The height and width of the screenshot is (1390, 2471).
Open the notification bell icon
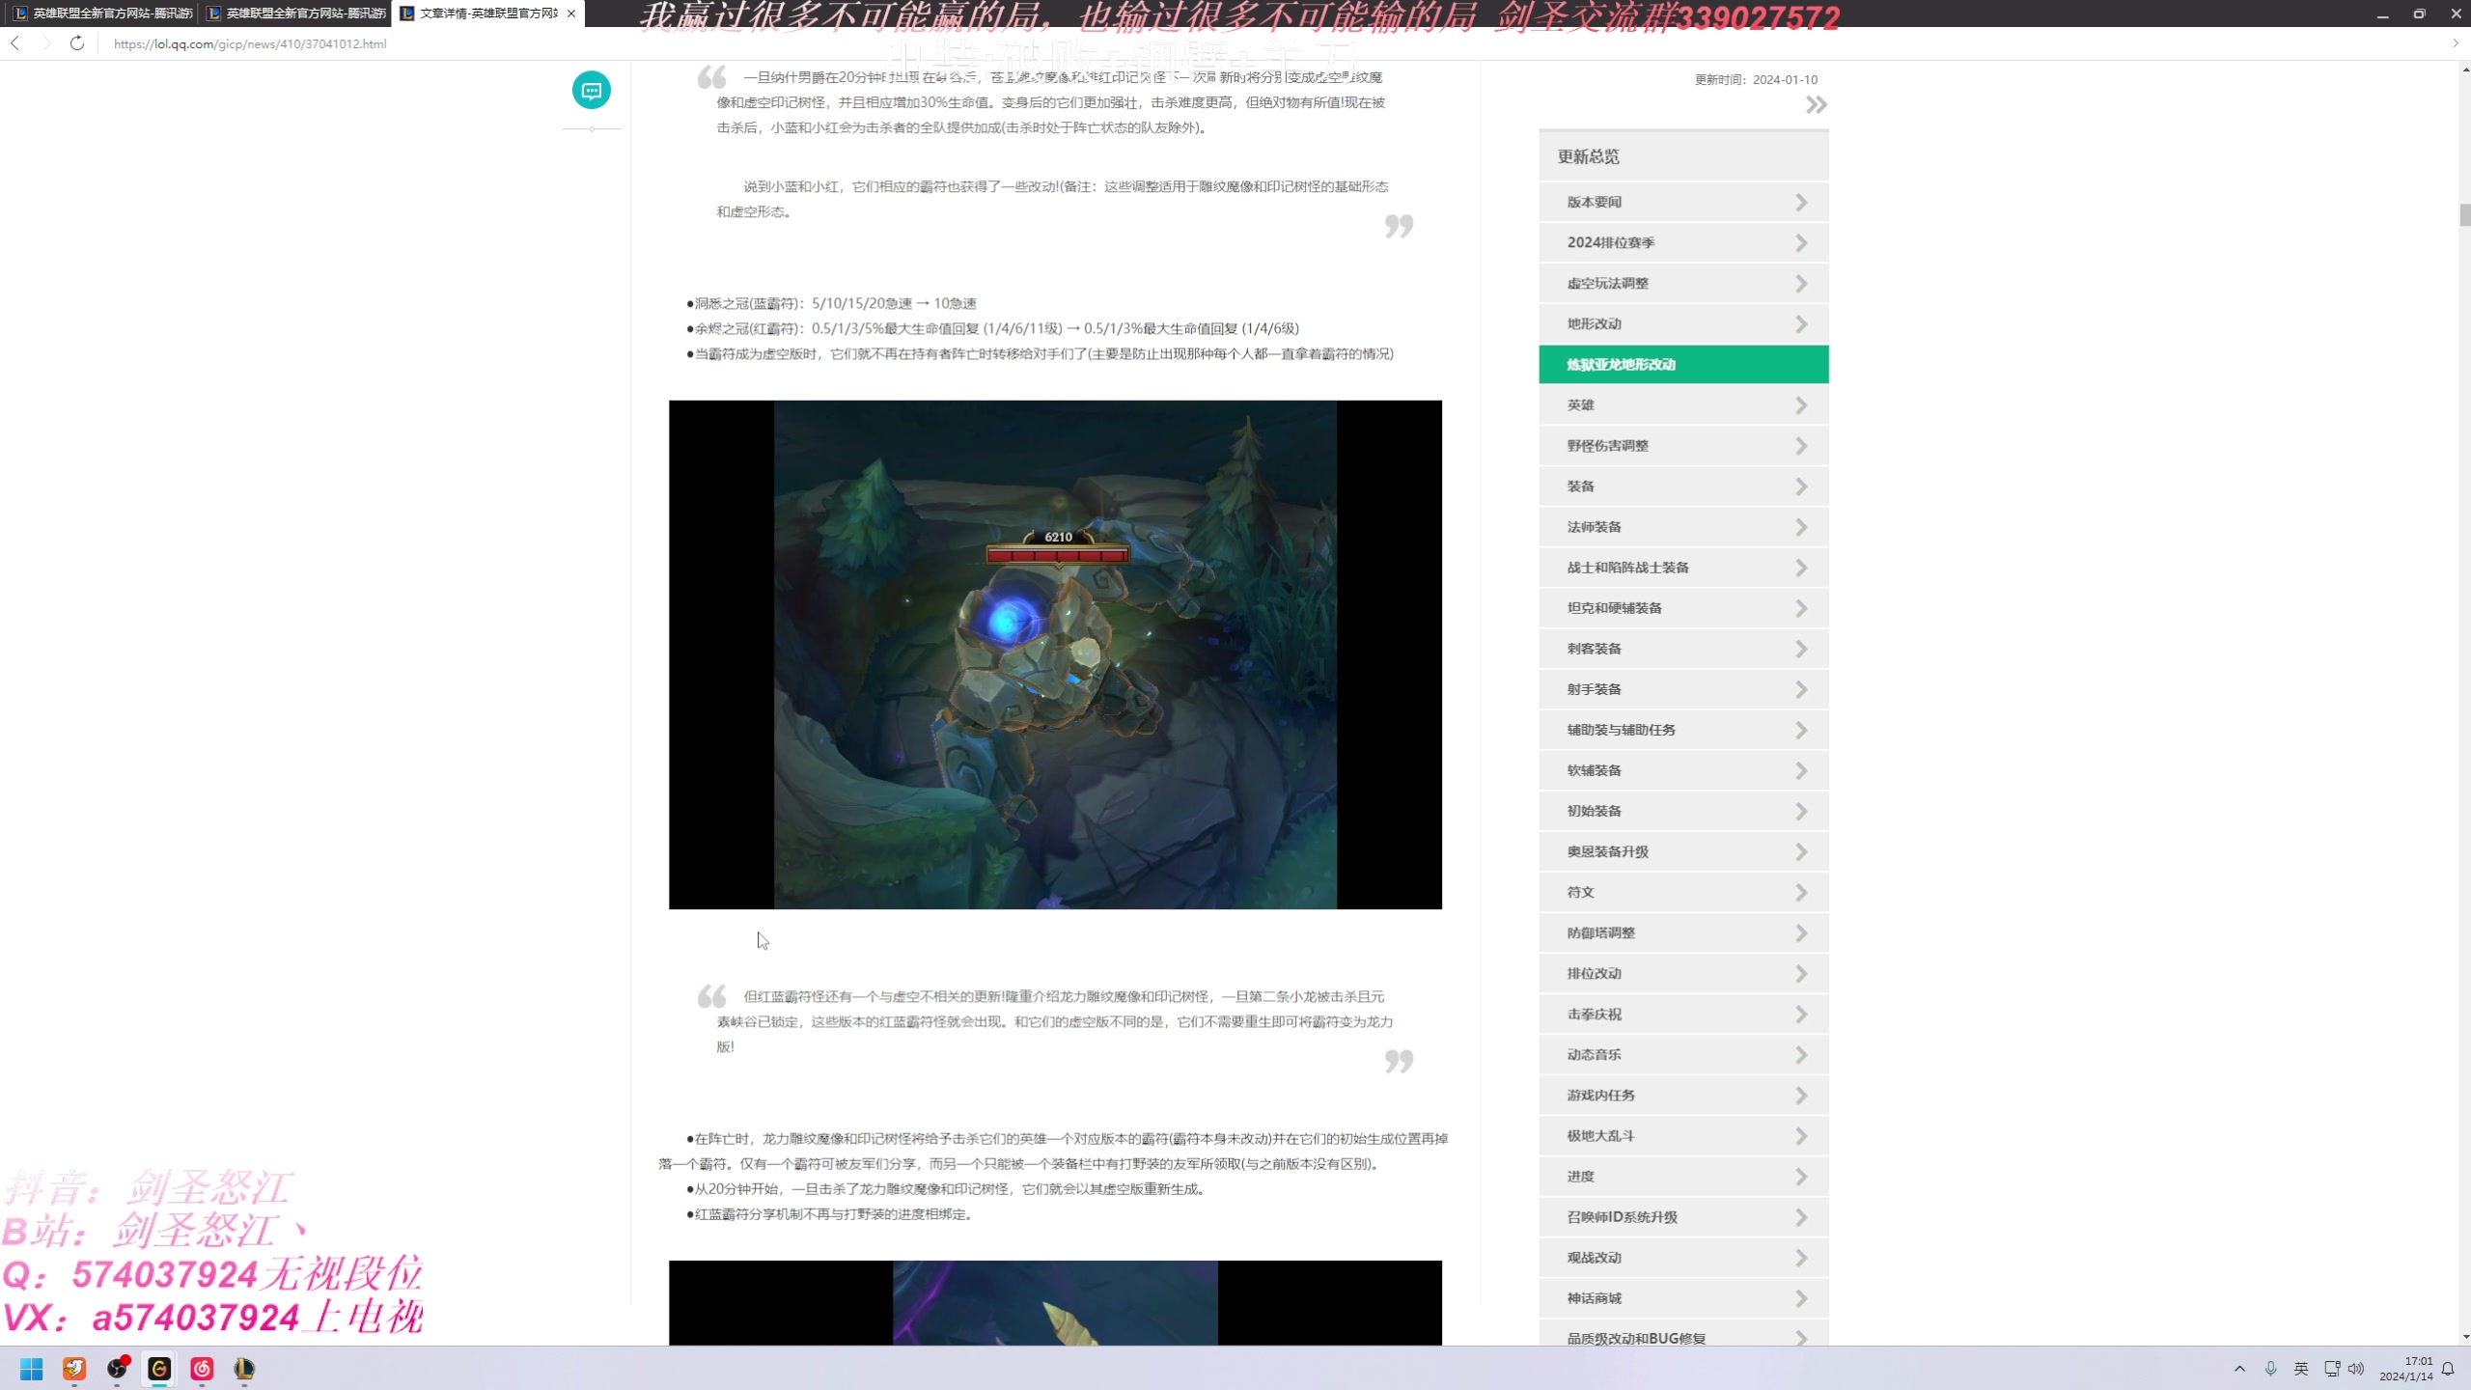pos(2448,1369)
